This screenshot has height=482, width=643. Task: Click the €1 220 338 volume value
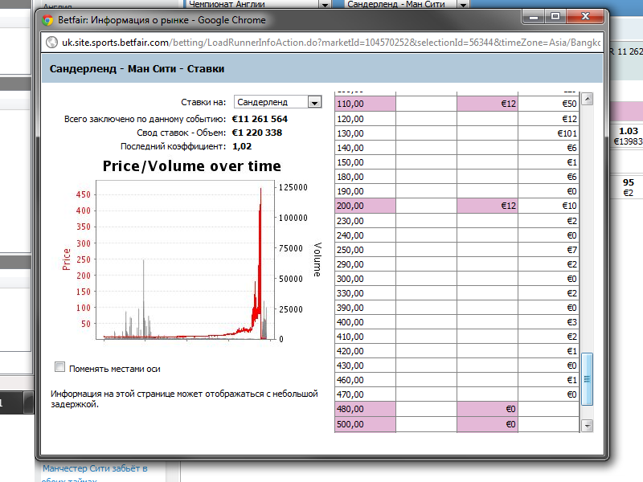coord(257,133)
